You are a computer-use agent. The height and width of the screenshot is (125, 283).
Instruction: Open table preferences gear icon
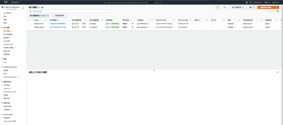pos(277,11)
